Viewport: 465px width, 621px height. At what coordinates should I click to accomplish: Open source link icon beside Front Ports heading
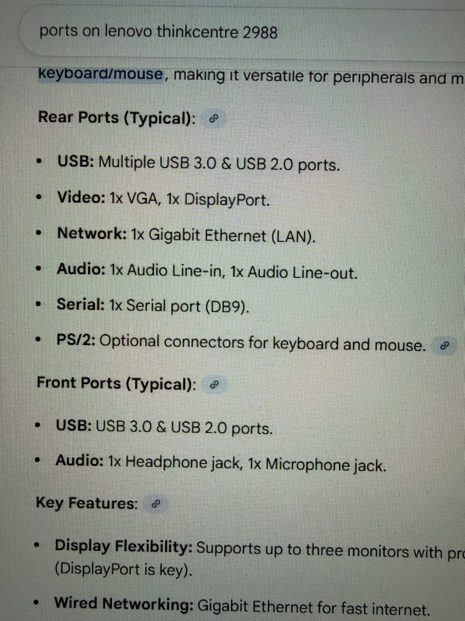coord(215,385)
